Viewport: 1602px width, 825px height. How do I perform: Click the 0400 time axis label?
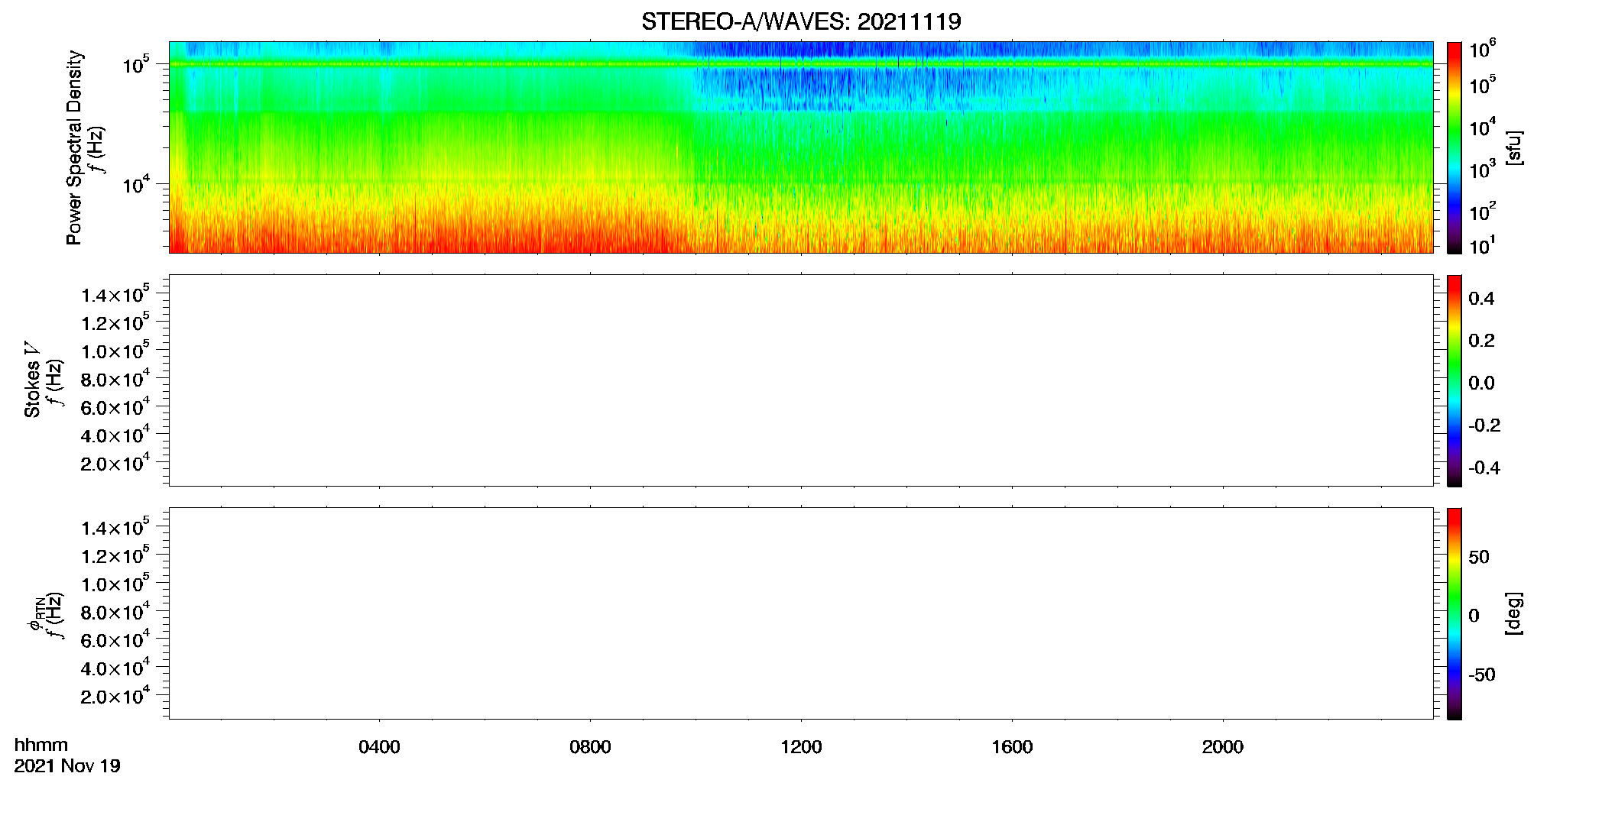pos(379,747)
